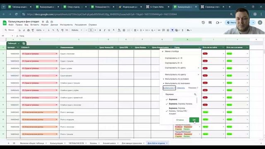Open the text color picker

click(x=113, y=30)
